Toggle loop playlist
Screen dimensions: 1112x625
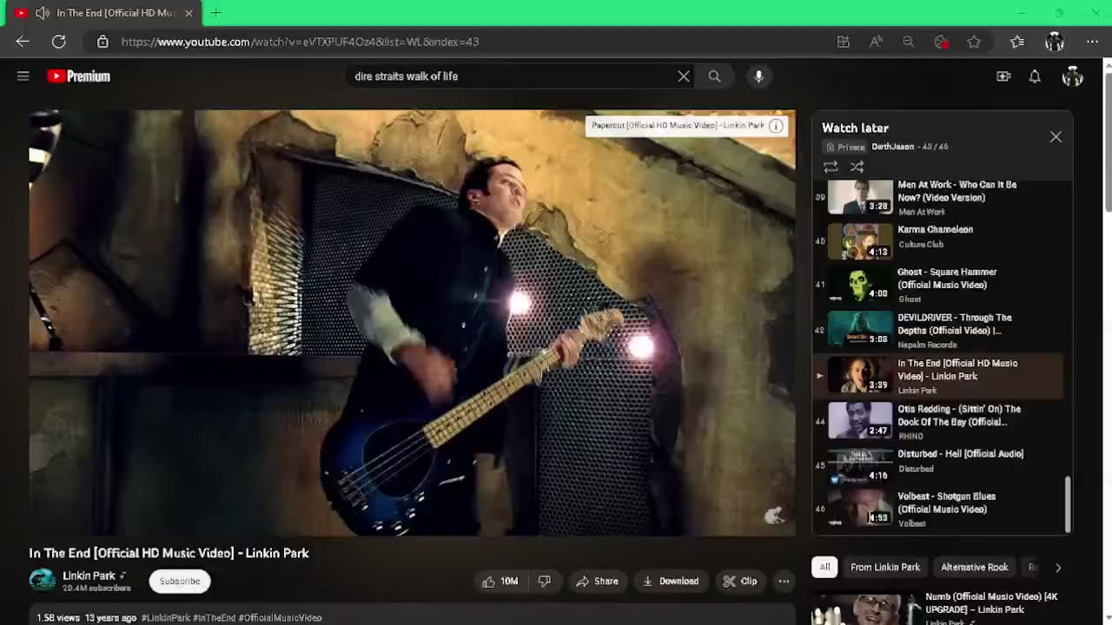(831, 167)
